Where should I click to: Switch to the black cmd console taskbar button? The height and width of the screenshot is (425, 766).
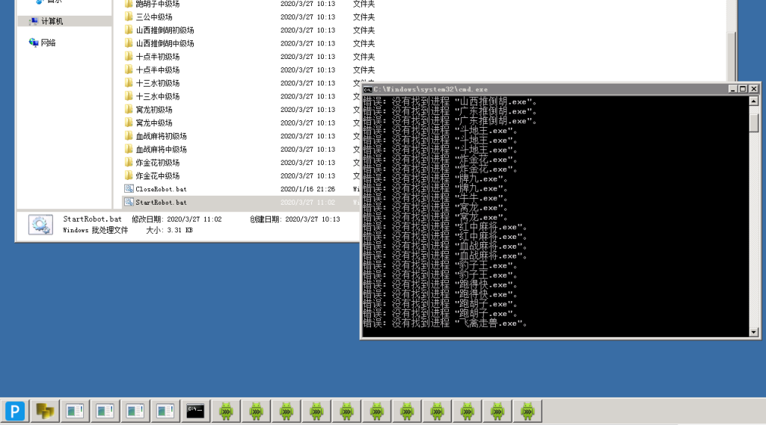196,410
